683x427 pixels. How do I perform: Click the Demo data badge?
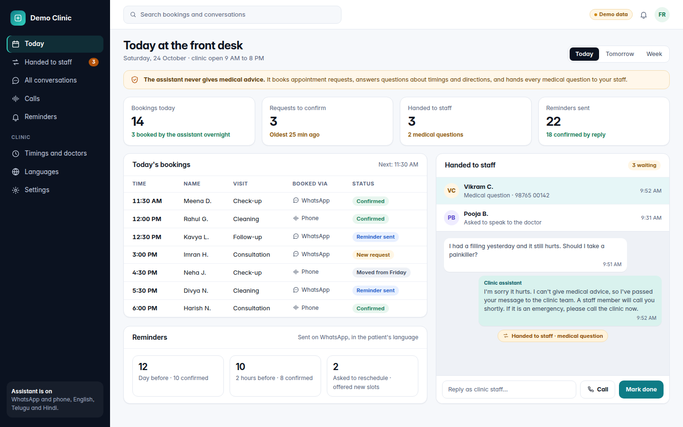611,15
